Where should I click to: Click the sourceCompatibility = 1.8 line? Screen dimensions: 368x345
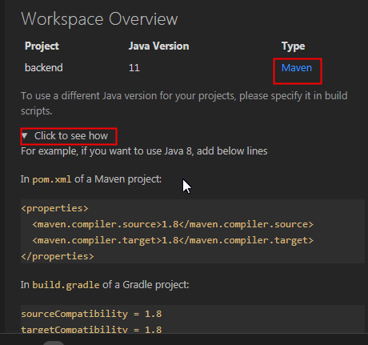[91, 314]
